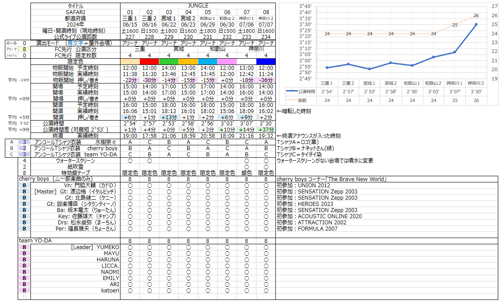Click the blue 公演時間 data point above 神奈川２ in chart
The width and height of the screenshot is (504, 303).
tap(476, 24)
